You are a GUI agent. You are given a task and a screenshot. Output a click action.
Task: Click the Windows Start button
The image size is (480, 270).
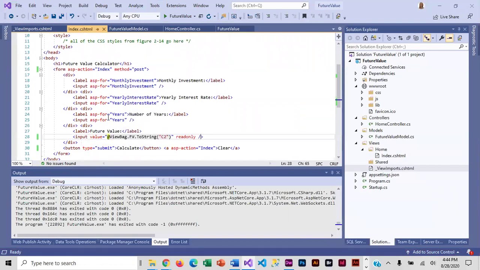pyautogui.click(x=8, y=263)
